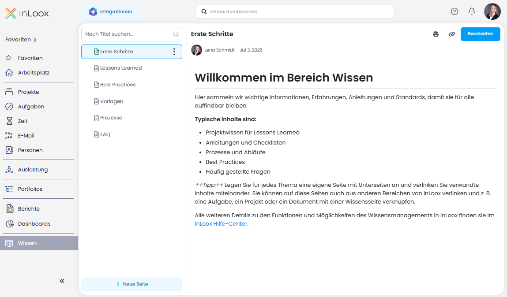507x297 pixels.
Task: Click bullet Häufig gestellte Fragen
Action: 238,172
